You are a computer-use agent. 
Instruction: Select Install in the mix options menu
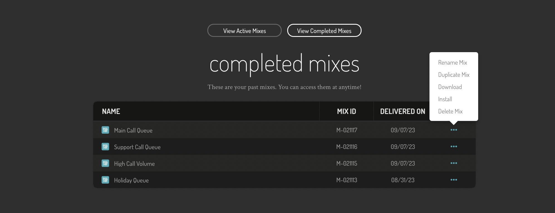445,99
